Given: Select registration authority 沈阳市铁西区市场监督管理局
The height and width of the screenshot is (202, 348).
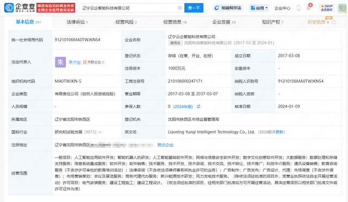Looking at the screenshot, I should pyautogui.click(x=194, y=119).
